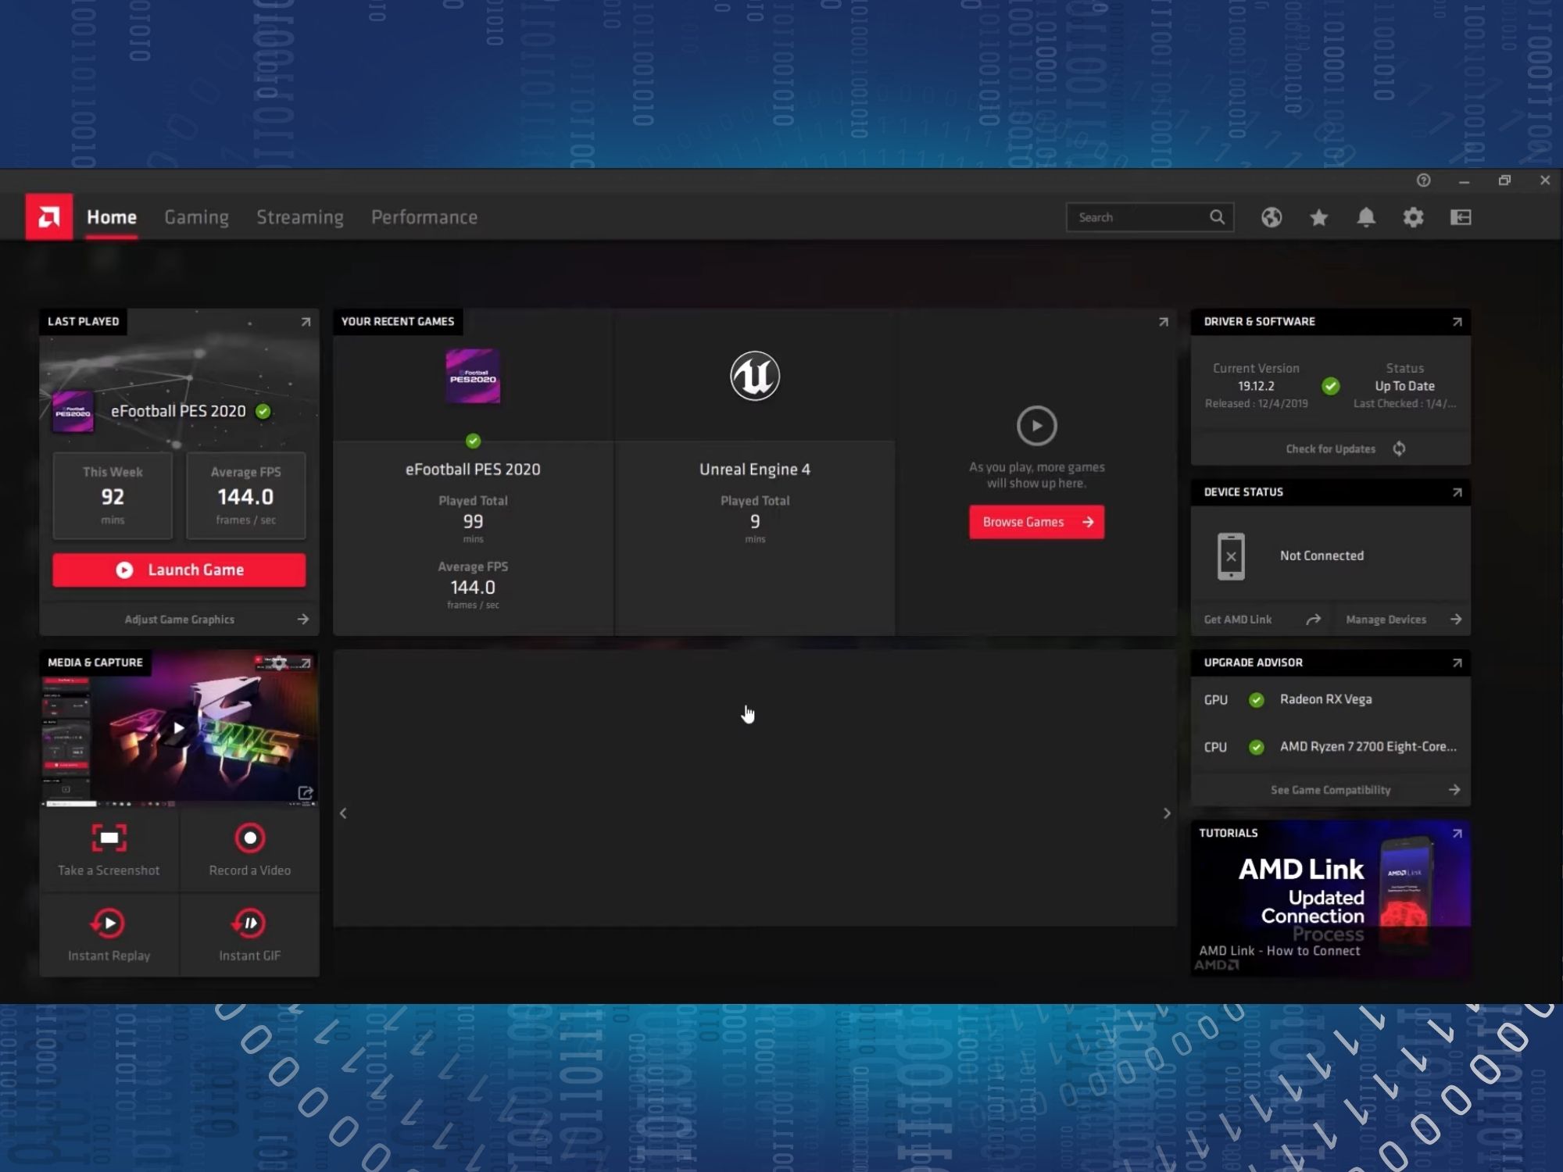Click the eFootball PES 2020 icon in Last Played
The height and width of the screenshot is (1172, 1563).
(x=73, y=411)
